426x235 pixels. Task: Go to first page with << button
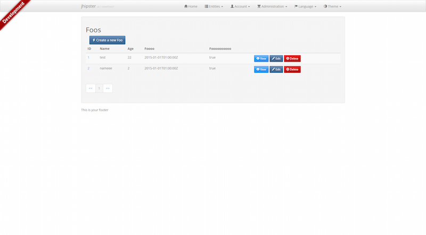[x=91, y=88]
